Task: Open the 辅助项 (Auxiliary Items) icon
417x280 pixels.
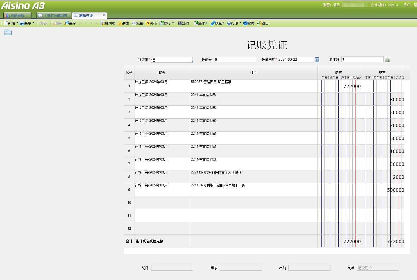Action: click(x=108, y=23)
